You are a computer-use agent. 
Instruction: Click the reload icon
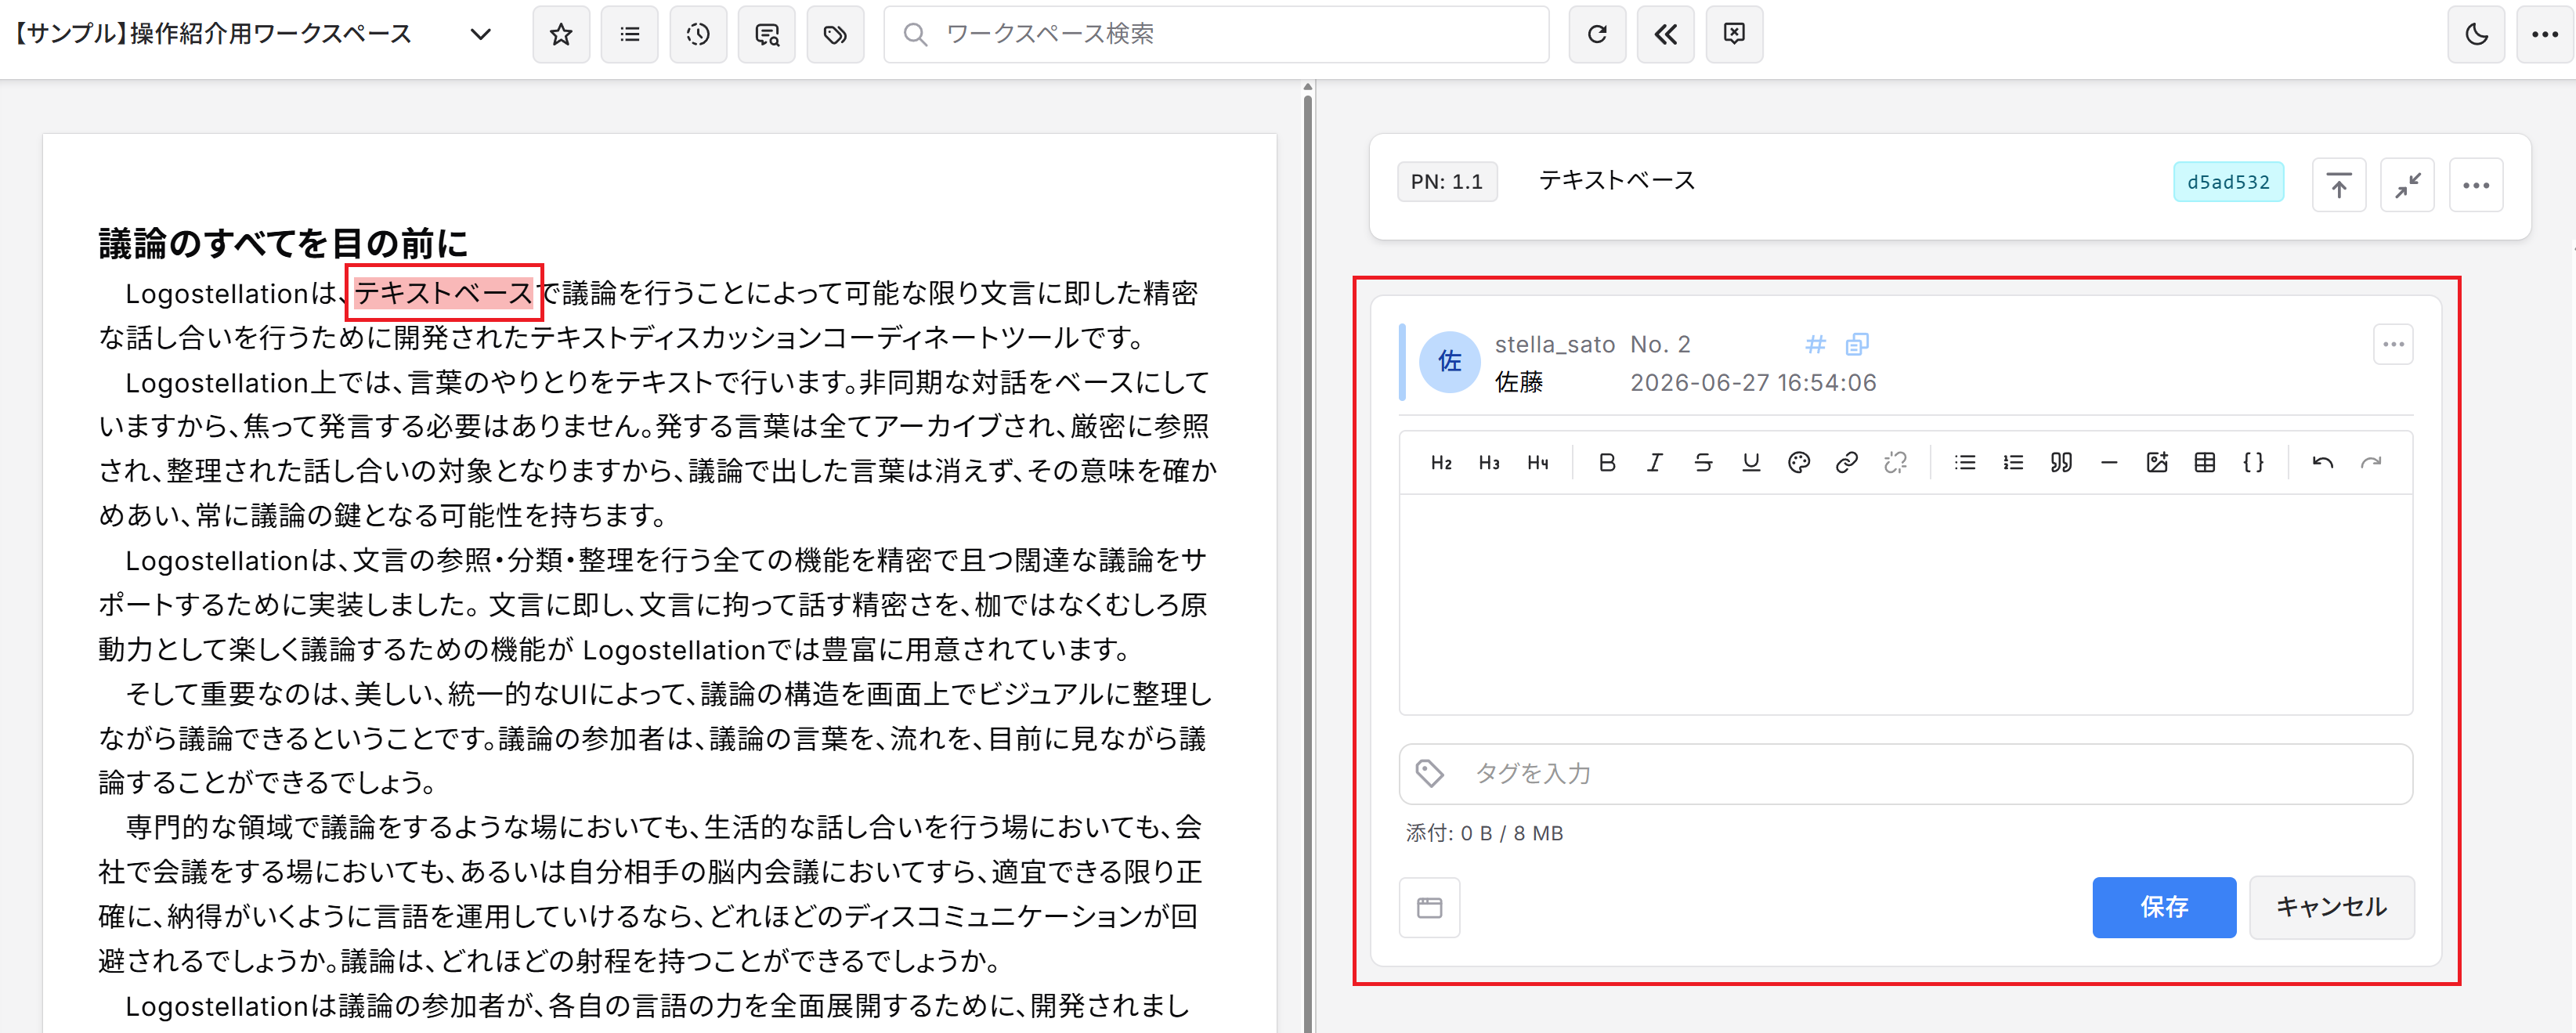[x=1597, y=34]
